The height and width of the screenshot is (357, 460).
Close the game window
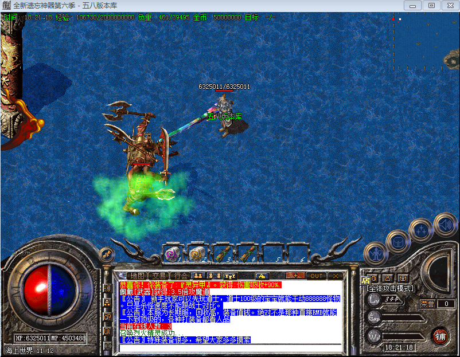tap(450, 6)
